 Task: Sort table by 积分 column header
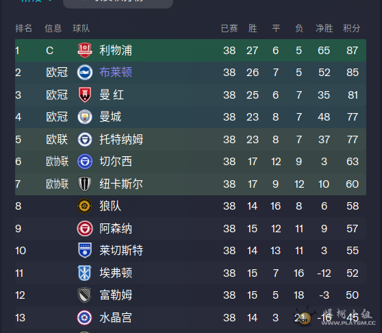[352, 28]
